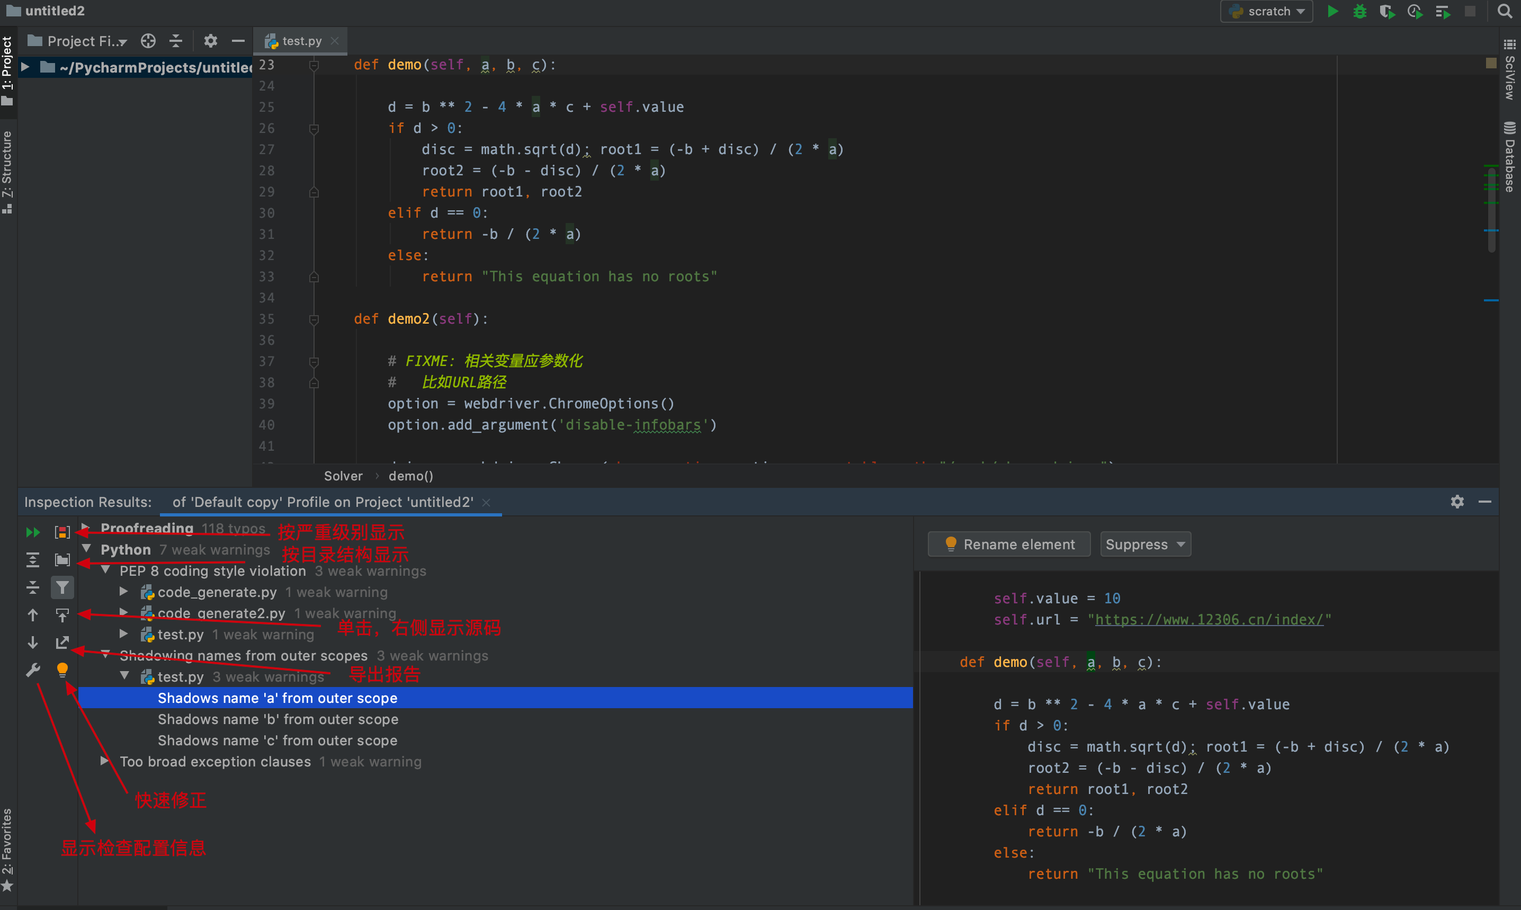
Task: Expand Too broad exception clauses node
Action: coord(105,761)
